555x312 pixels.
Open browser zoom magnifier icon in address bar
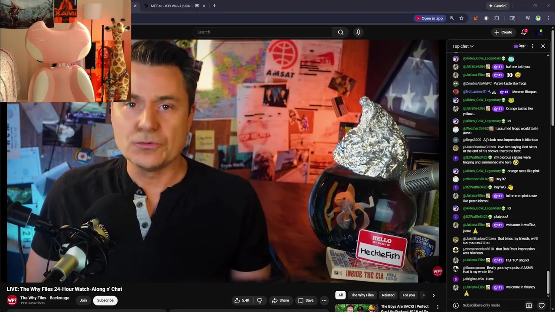point(452,18)
